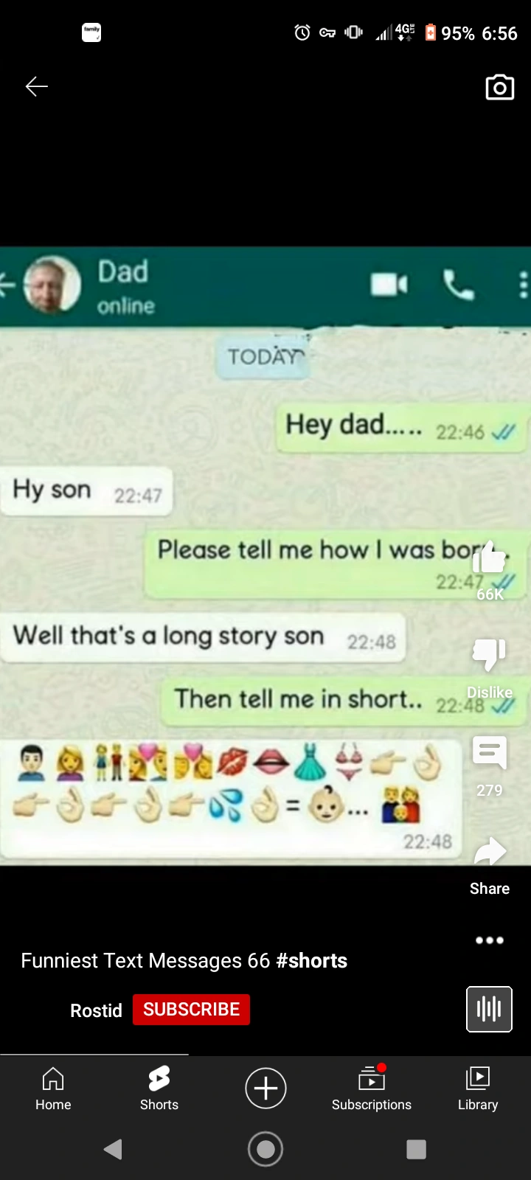Like the short with thumbs up

[x=490, y=558]
